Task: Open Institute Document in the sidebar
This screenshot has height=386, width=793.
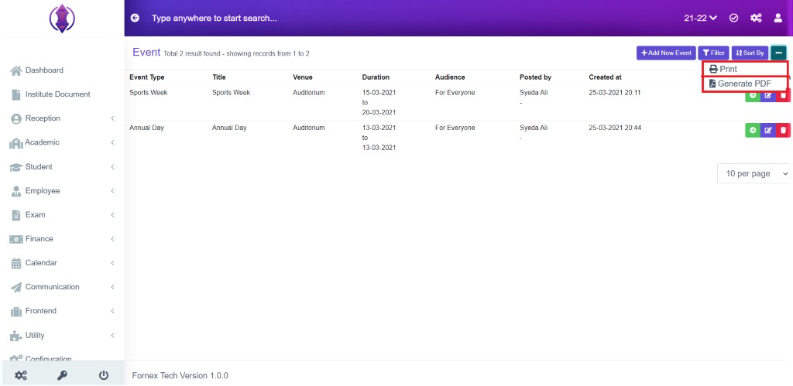Action: 62,94
